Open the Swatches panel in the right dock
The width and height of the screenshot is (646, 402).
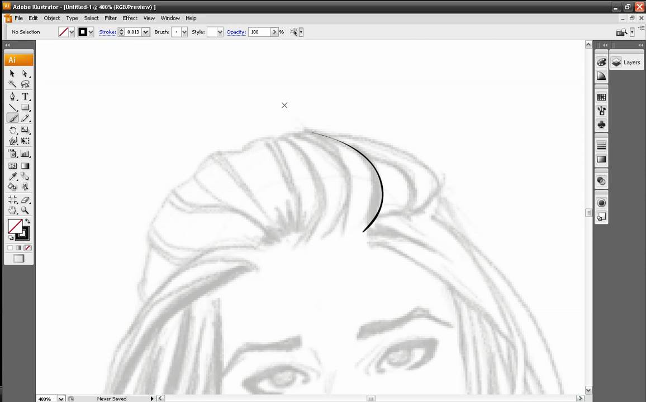click(601, 97)
